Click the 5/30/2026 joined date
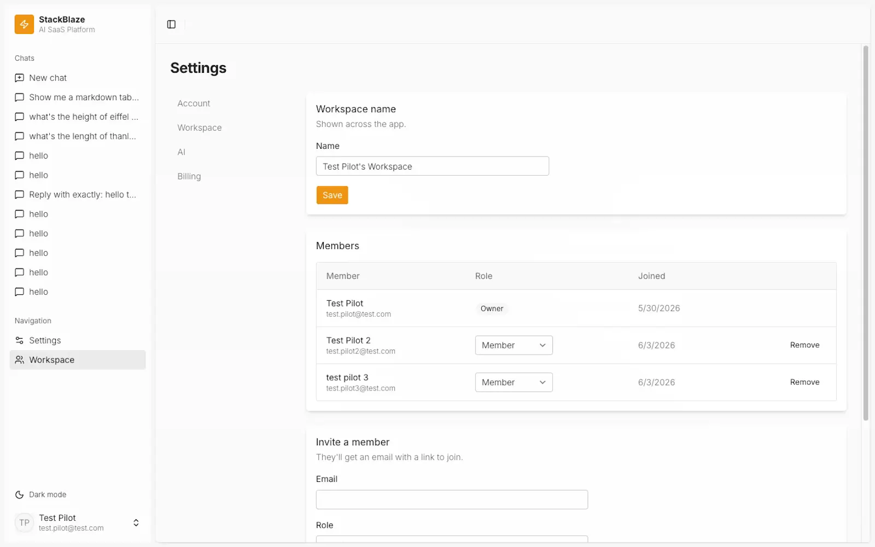 click(x=659, y=309)
